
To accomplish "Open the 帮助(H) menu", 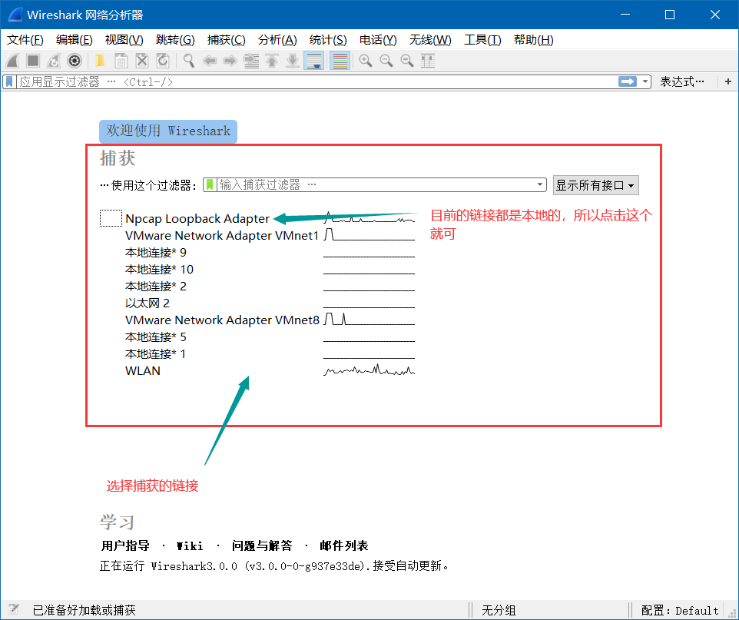I will (534, 40).
